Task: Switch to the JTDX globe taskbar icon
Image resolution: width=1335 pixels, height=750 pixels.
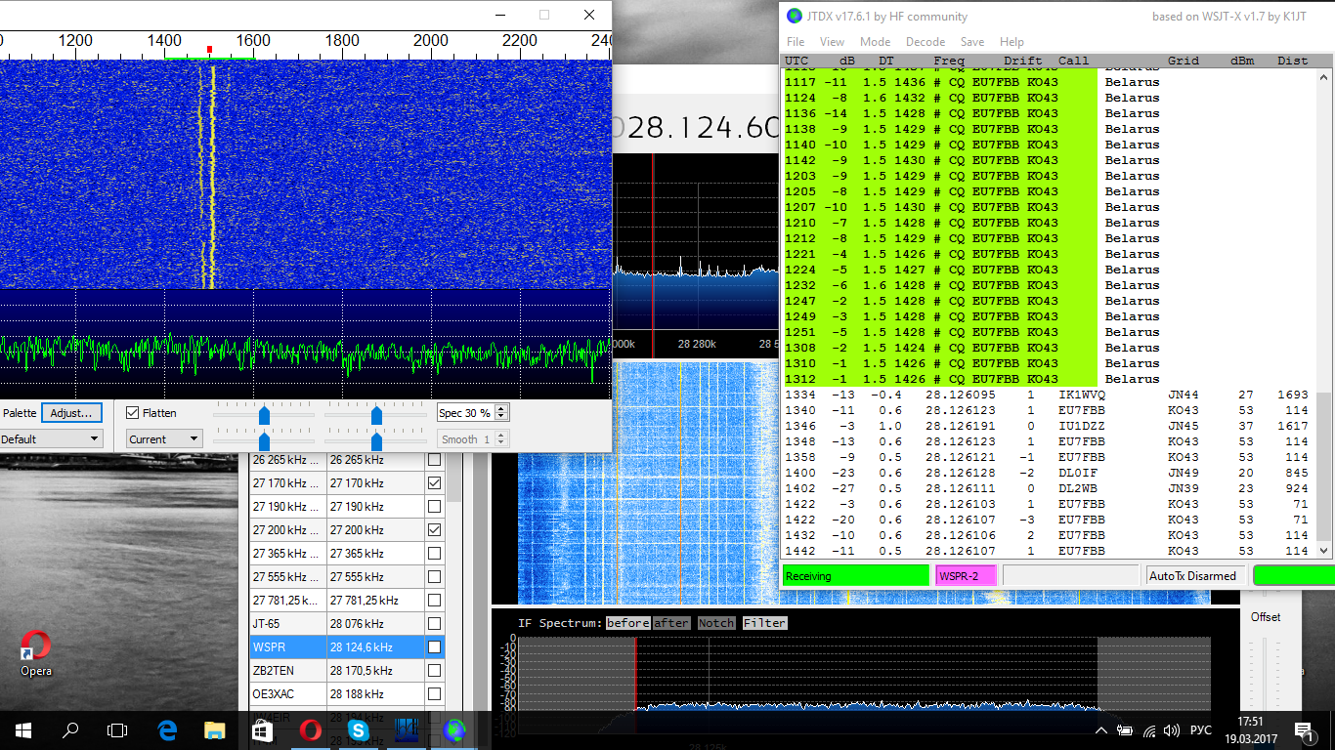Action: 454,729
